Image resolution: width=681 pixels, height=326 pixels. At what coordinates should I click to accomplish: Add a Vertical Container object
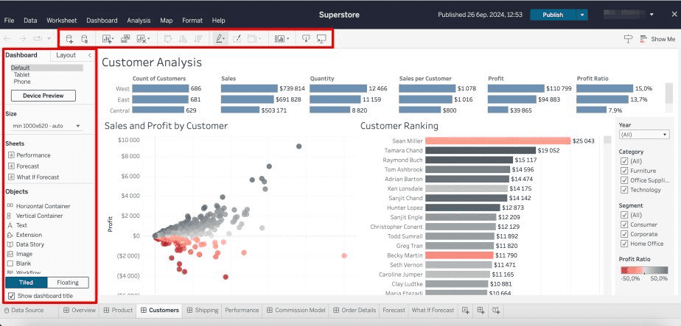pyautogui.click(x=35, y=216)
